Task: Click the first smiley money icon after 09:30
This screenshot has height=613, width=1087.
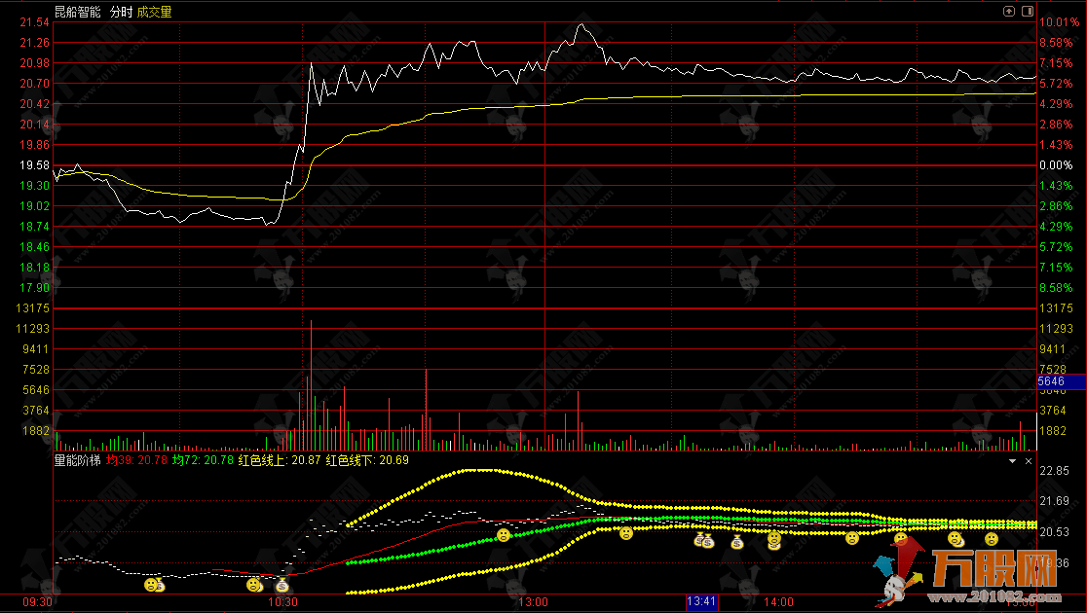Action: 153,584
